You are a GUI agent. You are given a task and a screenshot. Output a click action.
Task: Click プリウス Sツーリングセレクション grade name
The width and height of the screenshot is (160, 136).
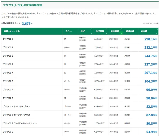tap(19, 123)
